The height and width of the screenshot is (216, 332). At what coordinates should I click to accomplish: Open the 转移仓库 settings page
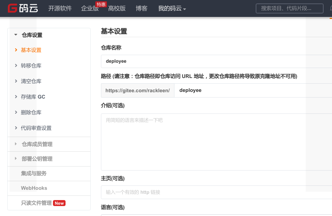tap(31, 66)
